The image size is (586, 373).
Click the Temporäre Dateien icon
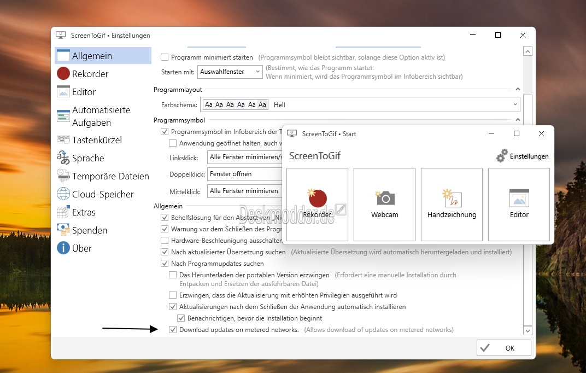click(63, 176)
